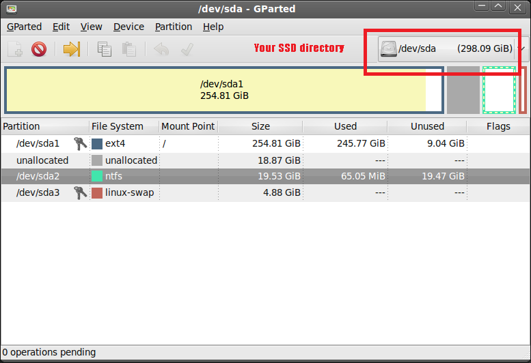Open the GParted menu
This screenshot has width=531, height=363.
click(24, 27)
